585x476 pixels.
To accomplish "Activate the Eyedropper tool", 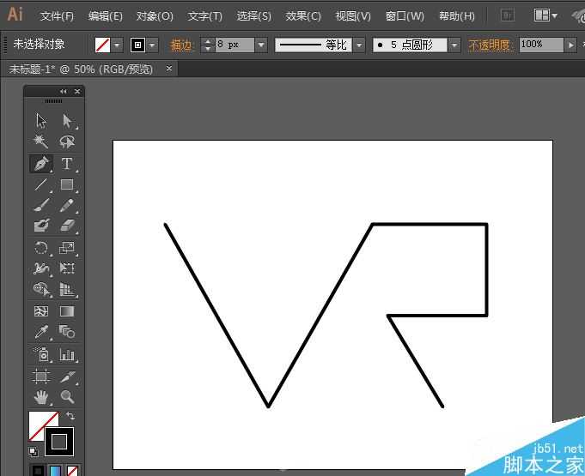I will 40,332.
